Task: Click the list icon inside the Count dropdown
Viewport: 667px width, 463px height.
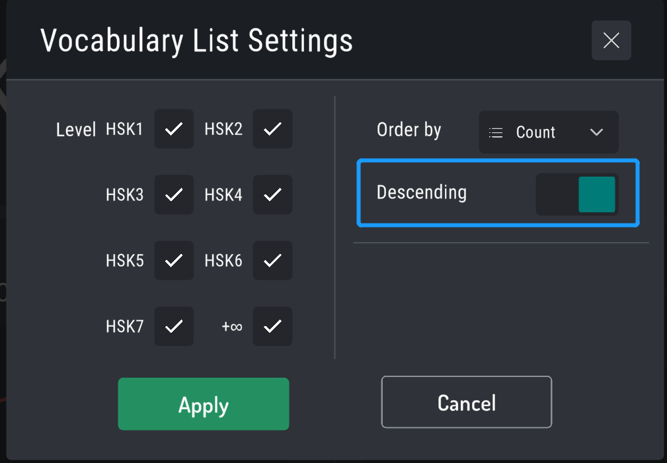Action: 494,132
